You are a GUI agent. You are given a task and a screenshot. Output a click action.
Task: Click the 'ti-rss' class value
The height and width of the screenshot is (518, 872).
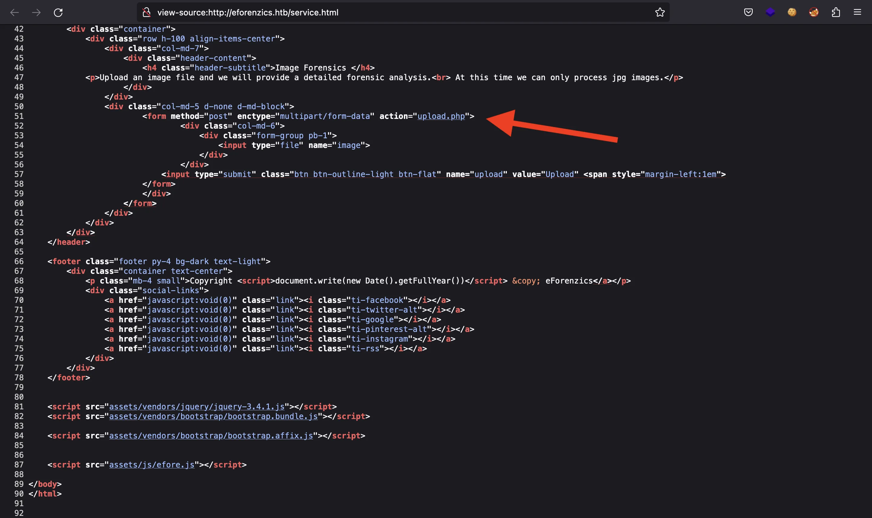pyautogui.click(x=366, y=349)
